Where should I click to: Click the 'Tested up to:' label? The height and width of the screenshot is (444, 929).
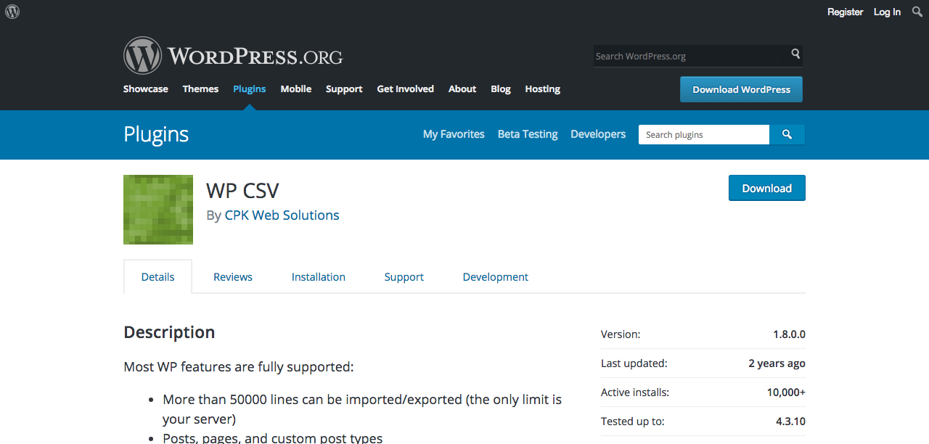point(633,422)
